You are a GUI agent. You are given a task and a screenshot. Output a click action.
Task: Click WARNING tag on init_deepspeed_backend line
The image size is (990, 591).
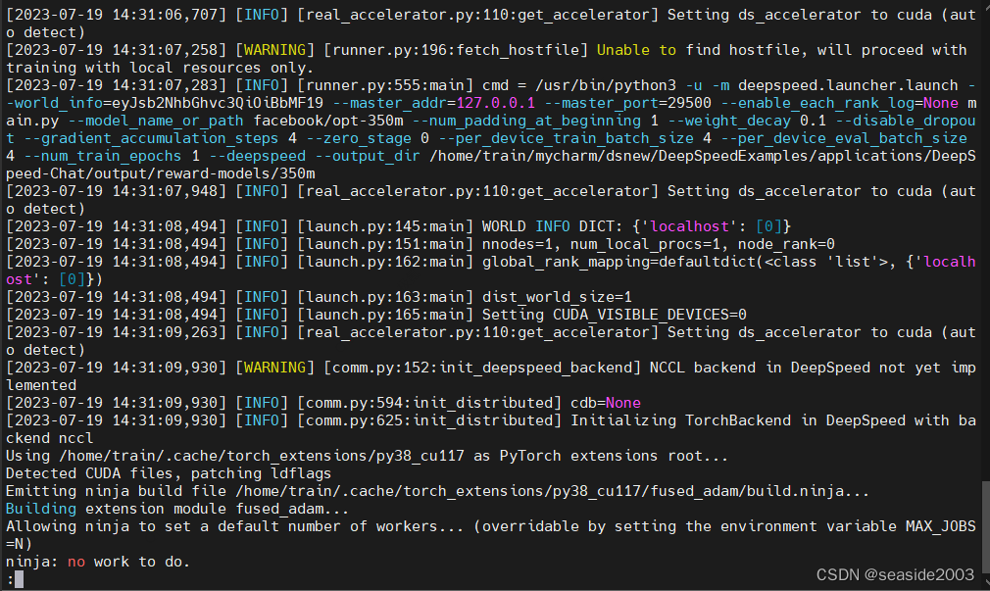click(x=274, y=368)
